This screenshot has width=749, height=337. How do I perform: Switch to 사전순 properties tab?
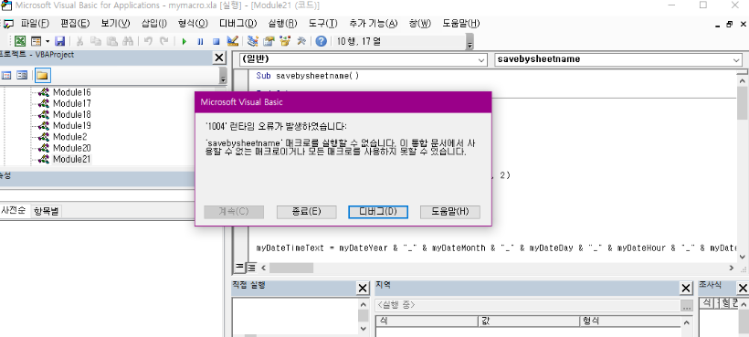pyautogui.click(x=15, y=210)
